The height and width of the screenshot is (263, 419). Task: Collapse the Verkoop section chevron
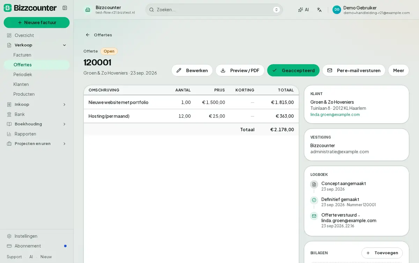coord(64,45)
